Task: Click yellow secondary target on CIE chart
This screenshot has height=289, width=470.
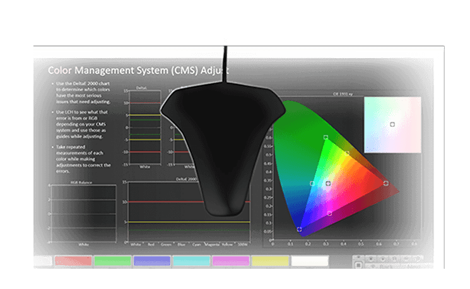Action: coord(347,153)
